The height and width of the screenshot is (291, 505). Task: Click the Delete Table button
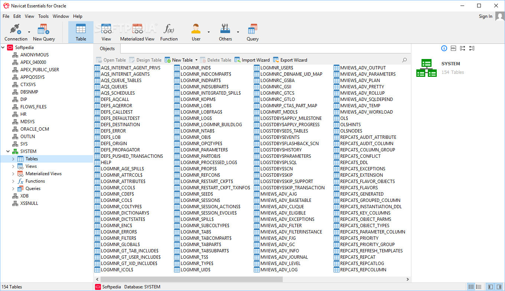(216, 60)
